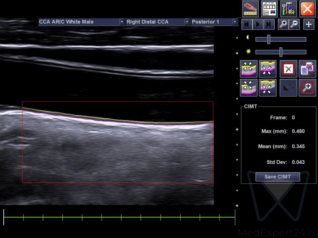The width and height of the screenshot is (318, 238).
Task: Click the delete region red-box X icon
Action: 288,69
